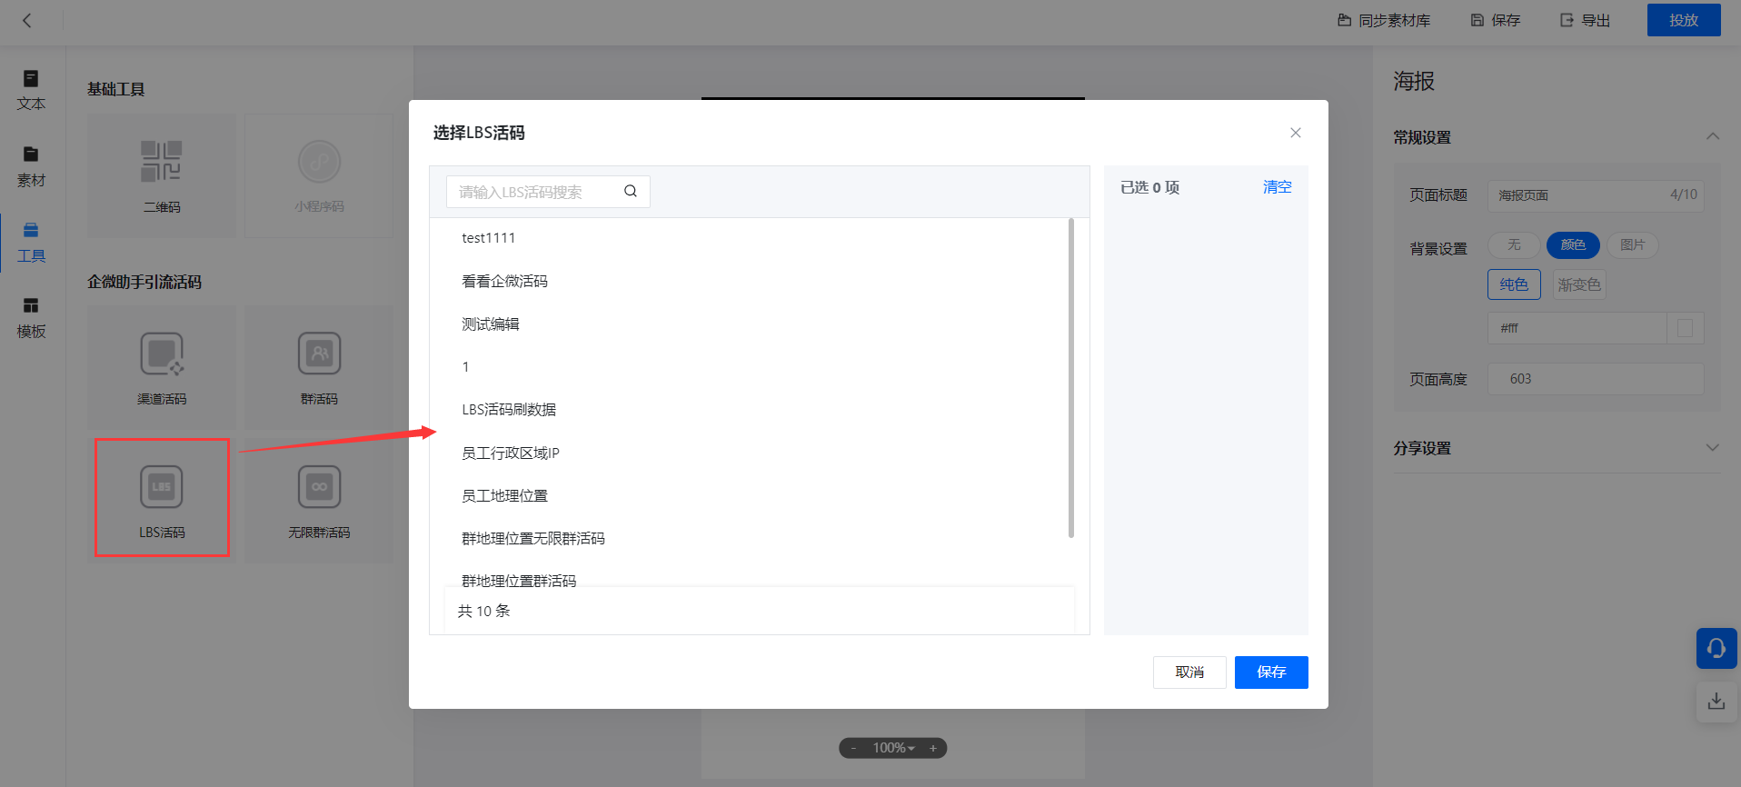Open the customer service headset icon

(x=1716, y=649)
